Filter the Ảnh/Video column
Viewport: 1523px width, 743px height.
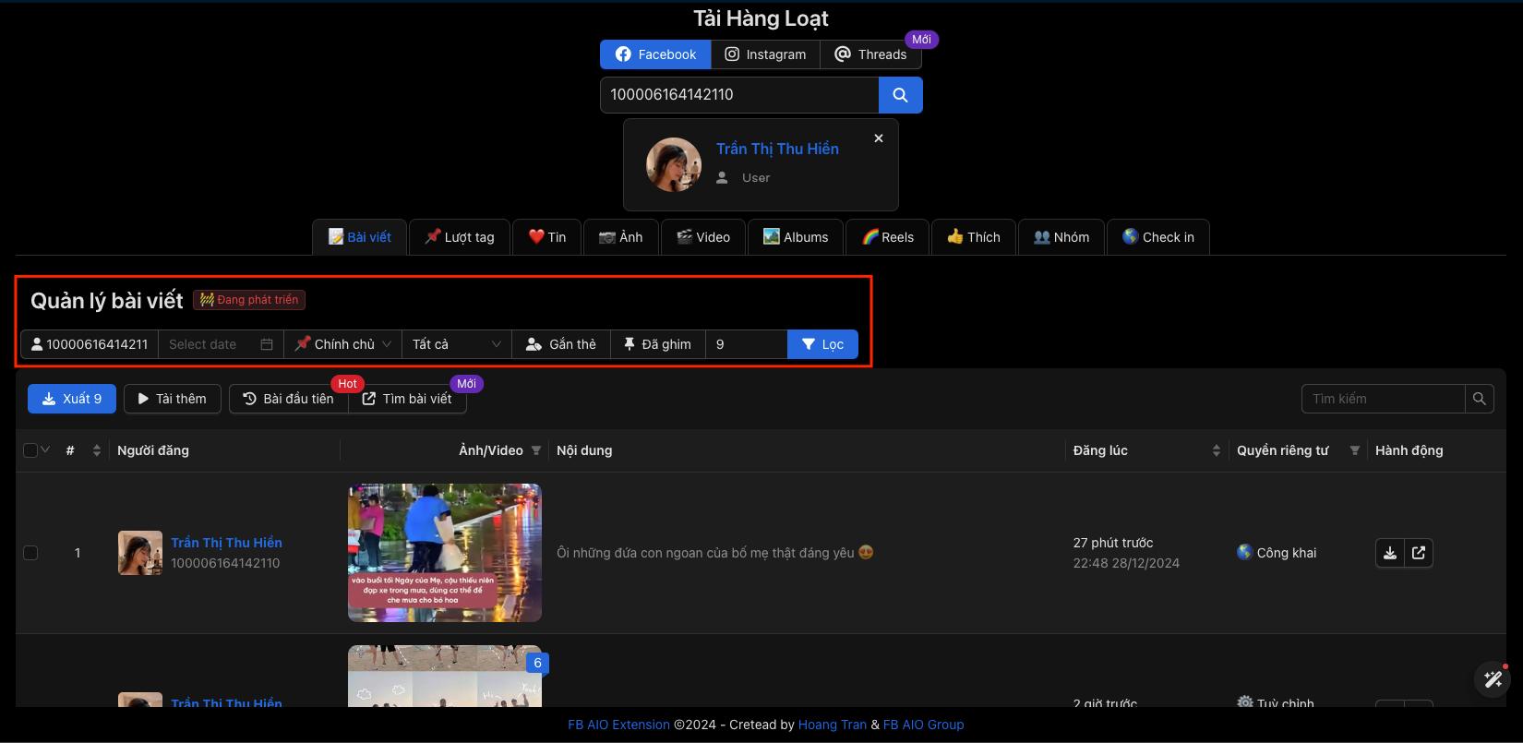click(535, 450)
